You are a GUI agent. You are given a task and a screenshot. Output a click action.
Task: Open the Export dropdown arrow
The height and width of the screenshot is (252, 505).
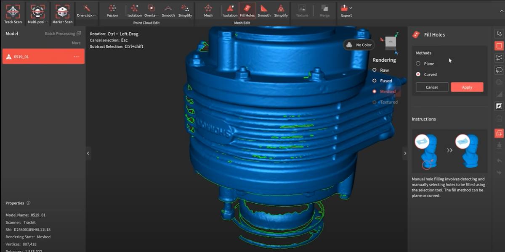click(351, 8)
